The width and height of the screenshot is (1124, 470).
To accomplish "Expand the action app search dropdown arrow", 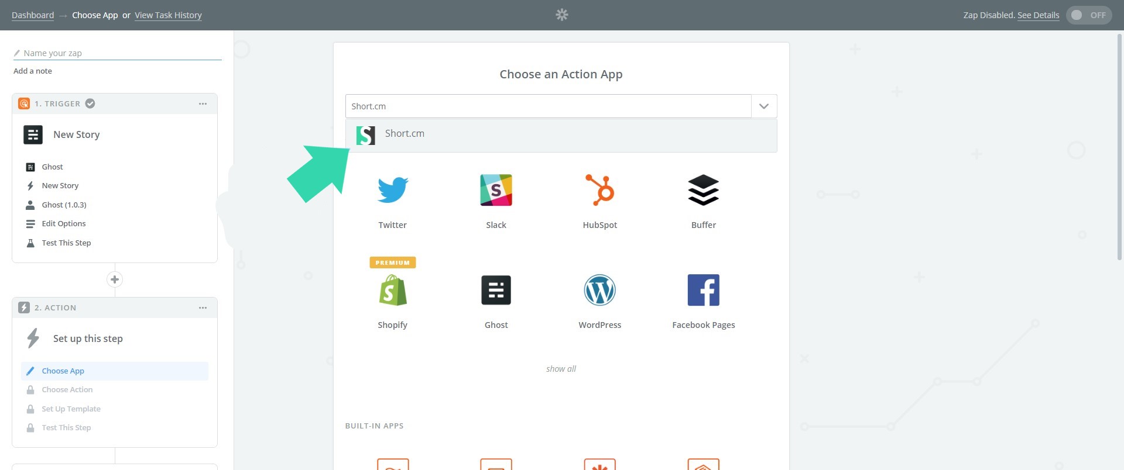I will (x=763, y=106).
